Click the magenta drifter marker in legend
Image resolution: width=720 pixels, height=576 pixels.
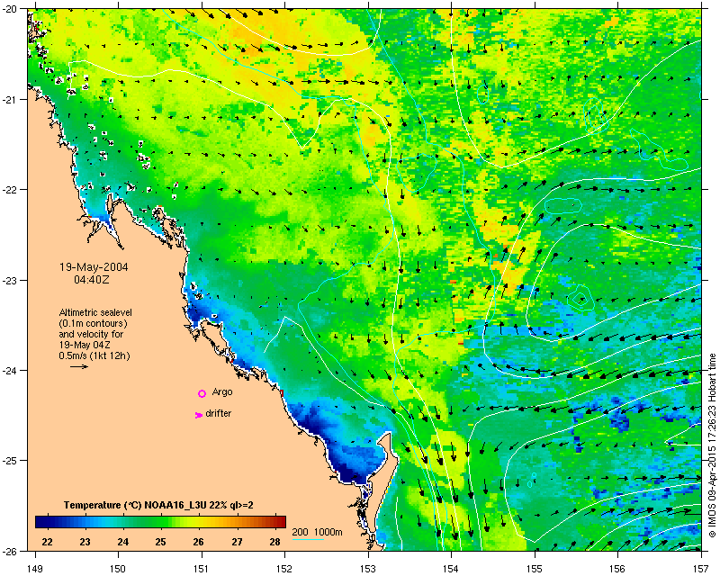(x=199, y=415)
